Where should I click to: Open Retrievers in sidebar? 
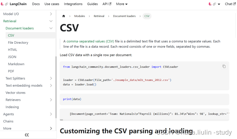(13, 100)
